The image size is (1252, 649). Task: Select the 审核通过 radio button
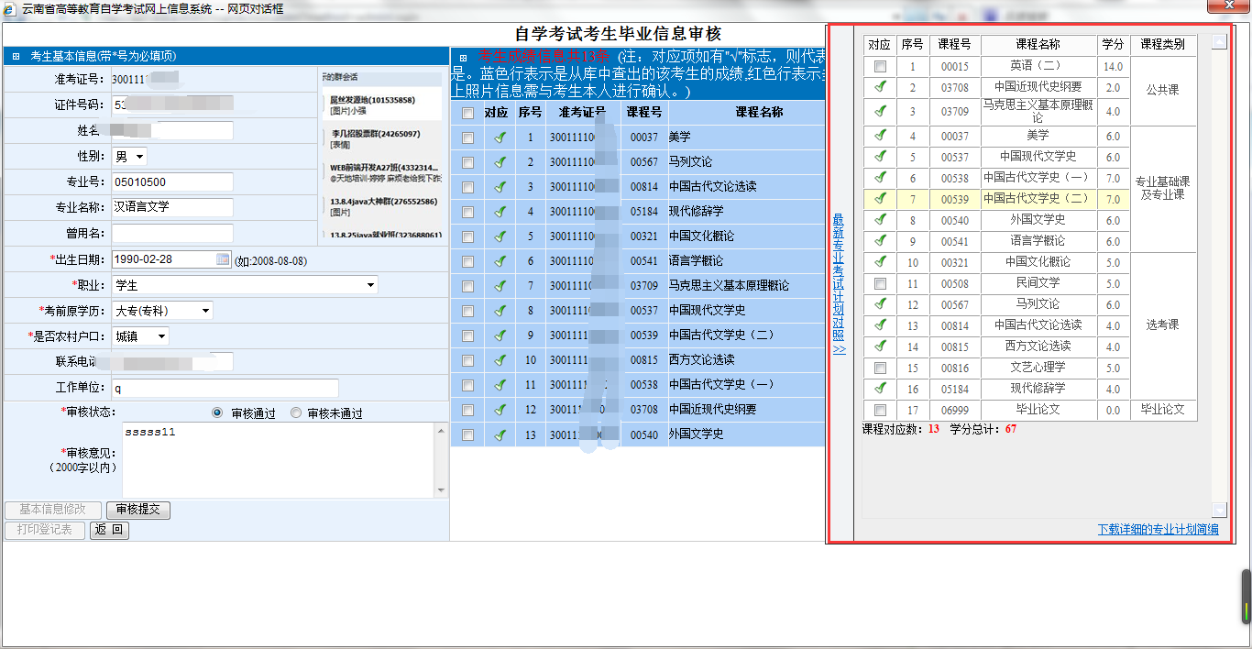[x=217, y=413]
